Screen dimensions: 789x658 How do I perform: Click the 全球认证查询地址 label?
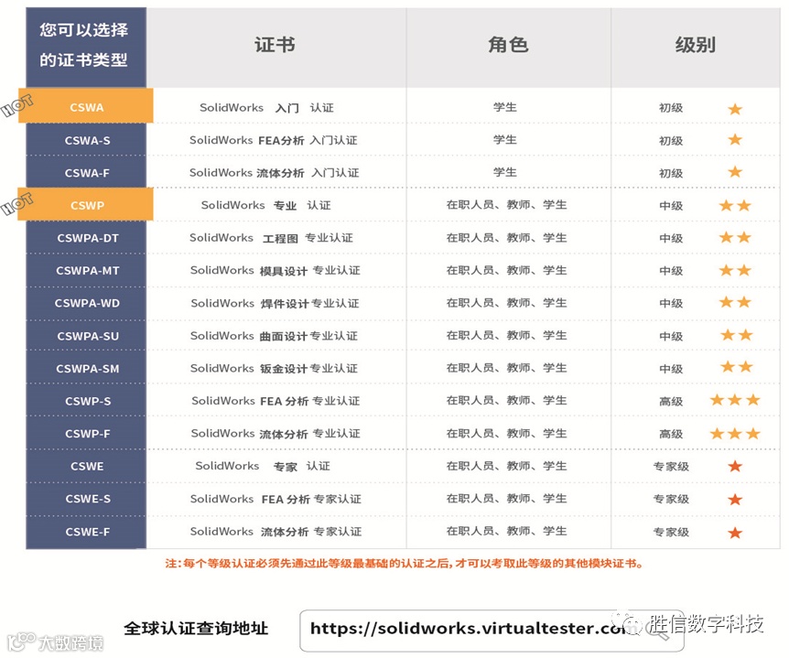(x=196, y=629)
